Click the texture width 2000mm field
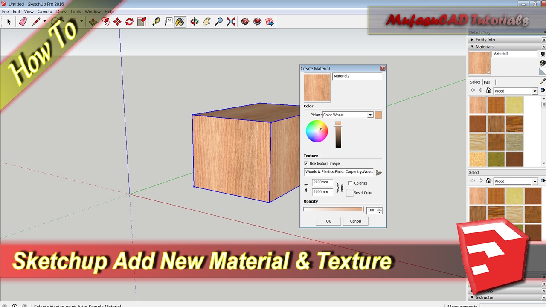Image resolution: width=546 pixels, height=307 pixels. coord(322,182)
